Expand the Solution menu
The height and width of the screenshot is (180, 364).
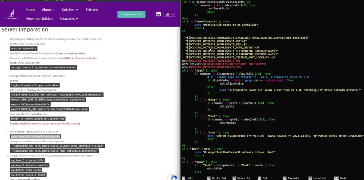click(70, 10)
